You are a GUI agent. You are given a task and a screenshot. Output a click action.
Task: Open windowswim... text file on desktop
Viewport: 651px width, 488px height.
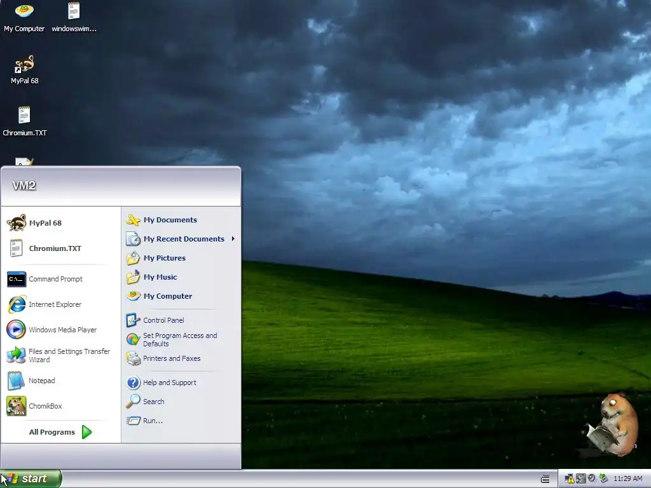pyautogui.click(x=74, y=18)
